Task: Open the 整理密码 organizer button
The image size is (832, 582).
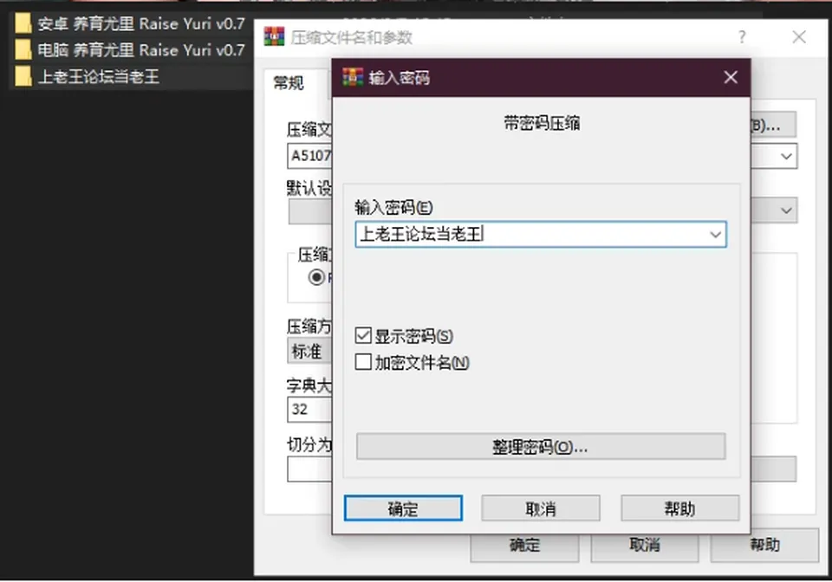Action: (541, 446)
